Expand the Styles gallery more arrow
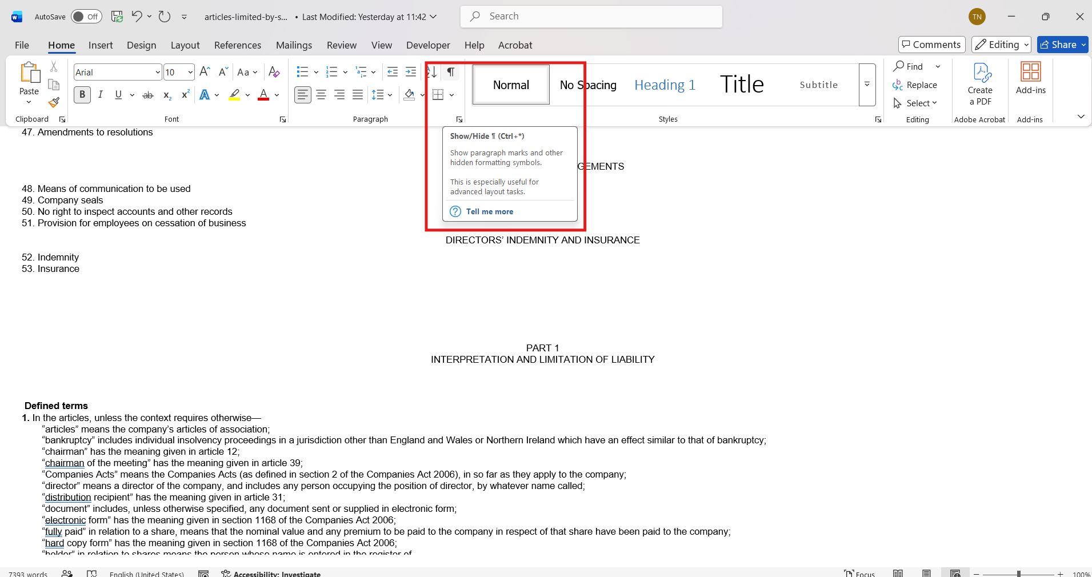 (867, 85)
